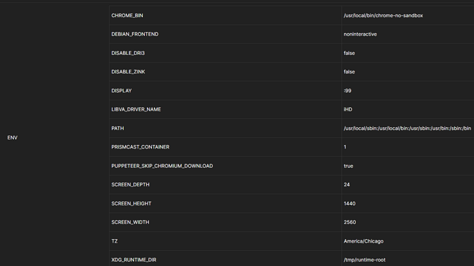The height and width of the screenshot is (266, 474).
Task: Click the DISABLE_DRI3 variable name
Action: pyautogui.click(x=128, y=53)
